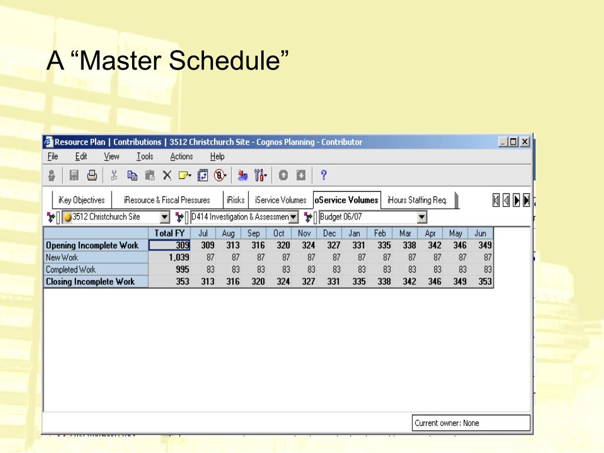Minimize the Cognos Planning Contributor window
Image resolution: width=604 pixels, height=453 pixels.
click(x=503, y=142)
